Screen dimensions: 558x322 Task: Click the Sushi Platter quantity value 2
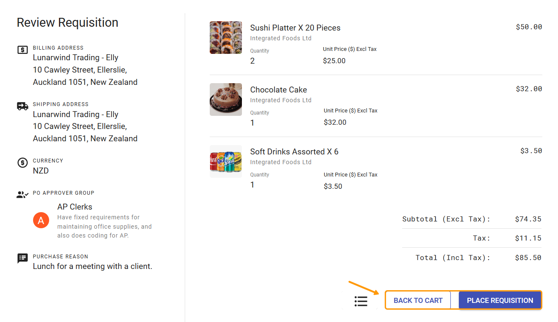253,61
